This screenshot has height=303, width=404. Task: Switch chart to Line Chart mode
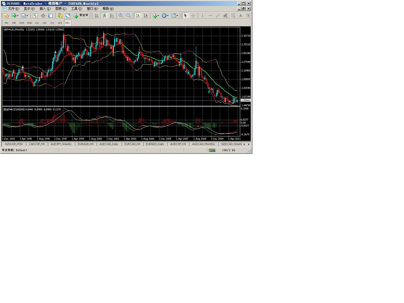[112, 16]
